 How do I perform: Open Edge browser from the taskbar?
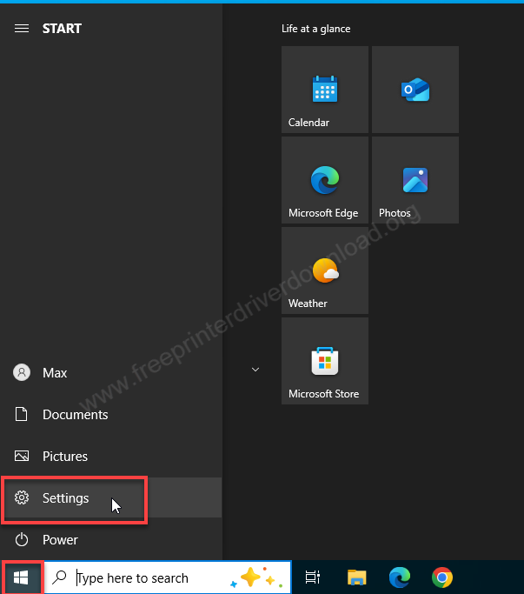click(x=400, y=577)
